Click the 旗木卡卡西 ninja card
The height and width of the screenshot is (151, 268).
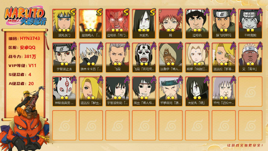(91, 58)
